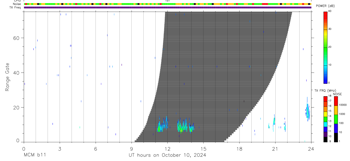Click the TX Freq row label at the top
The height and width of the screenshot is (161, 350).
click(x=15, y=7)
